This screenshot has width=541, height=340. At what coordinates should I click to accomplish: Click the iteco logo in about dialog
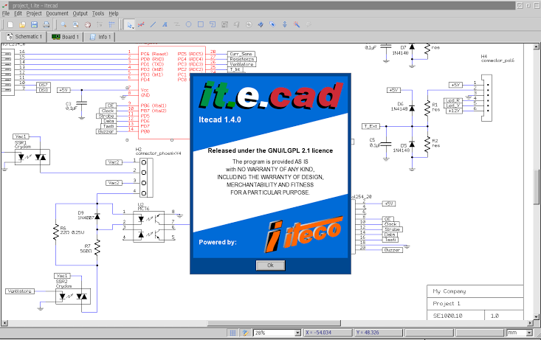(x=303, y=234)
